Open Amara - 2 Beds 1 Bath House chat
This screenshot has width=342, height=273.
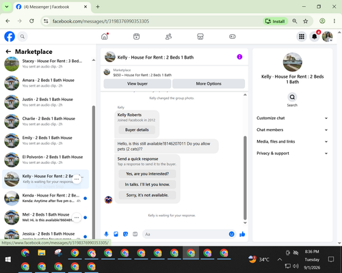tap(46, 83)
